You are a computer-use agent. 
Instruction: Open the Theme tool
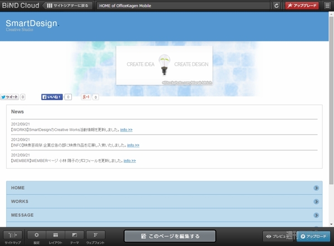click(75, 237)
